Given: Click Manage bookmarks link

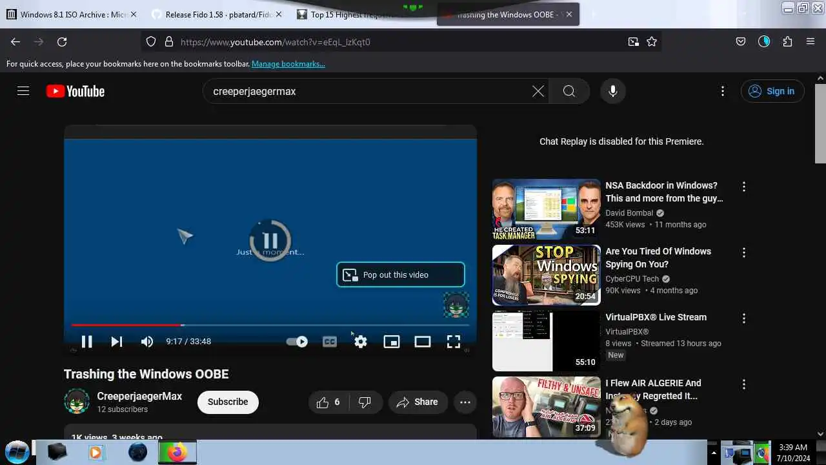Looking at the screenshot, I should pyautogui.click(x=288, y=64).
